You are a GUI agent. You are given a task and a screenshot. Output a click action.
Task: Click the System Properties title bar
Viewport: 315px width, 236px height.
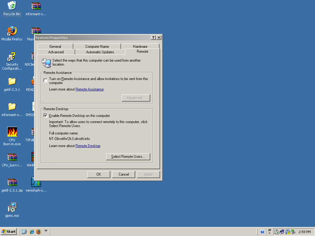(93, 37)
